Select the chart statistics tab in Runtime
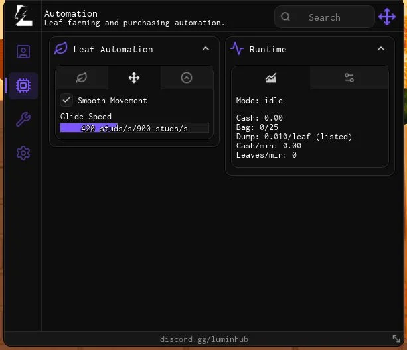The image size is (407, 350). point(271,78)
